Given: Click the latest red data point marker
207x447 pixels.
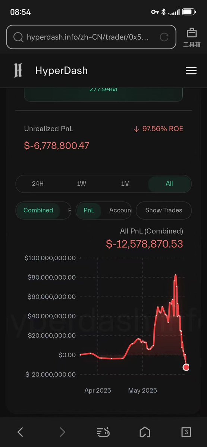Looking at the screenshot, I should coord(186,367).
